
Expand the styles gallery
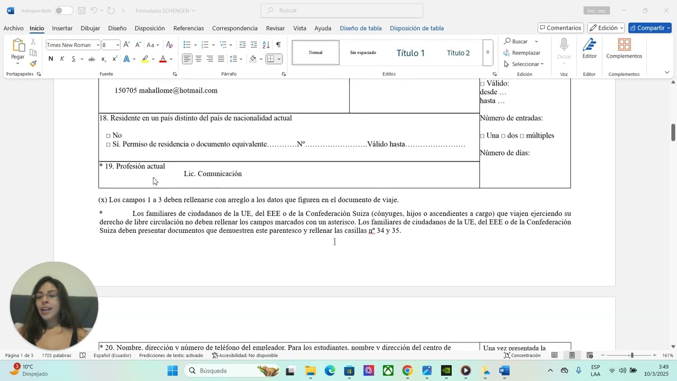488,52
